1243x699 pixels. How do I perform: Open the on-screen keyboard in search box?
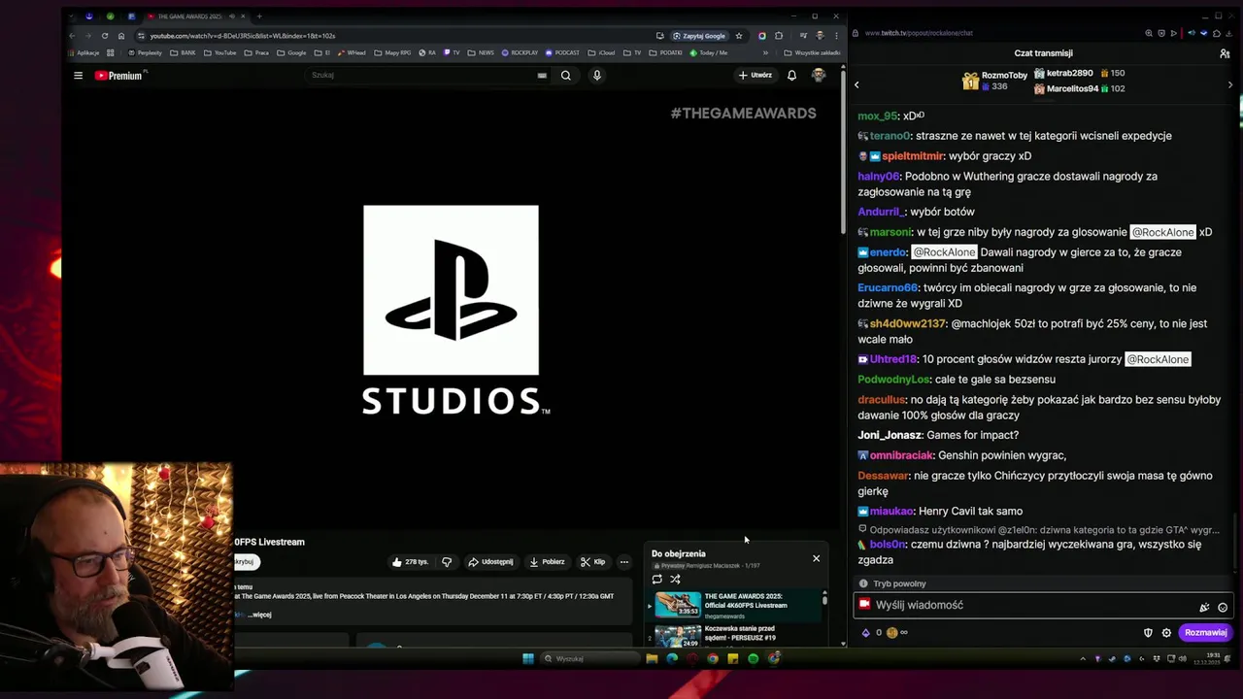[542, 76]
